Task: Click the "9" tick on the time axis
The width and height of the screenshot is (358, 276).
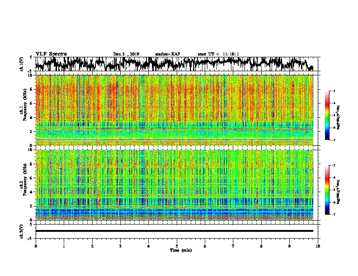Action: [289, 246]
